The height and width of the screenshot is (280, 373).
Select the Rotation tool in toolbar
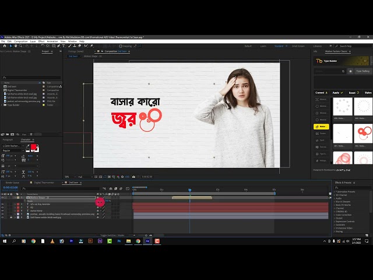[43, 46]
